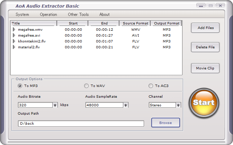Open the Audio SampleRate dropdown arrow
The width and height of the screenshot is (233, 145).
click(x=126, y=105)
